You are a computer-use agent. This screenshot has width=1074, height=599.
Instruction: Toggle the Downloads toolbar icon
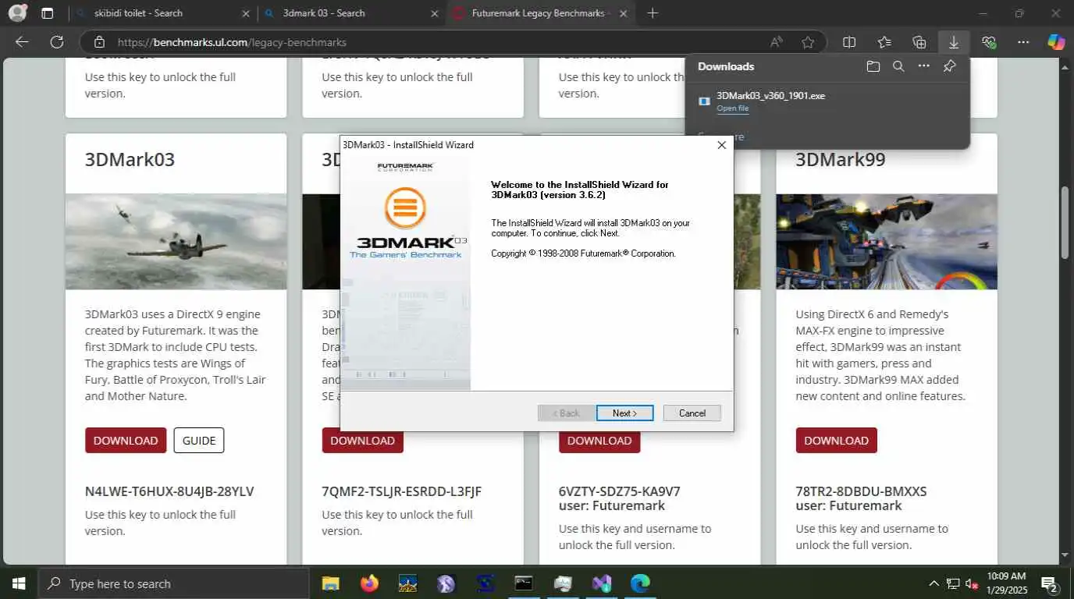(x=954, y=42)
